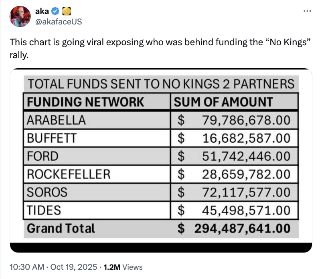Viewport: 324px width, 279px height.
Task: Select the BUFFETT row label
Action: (x=52, y=138)
